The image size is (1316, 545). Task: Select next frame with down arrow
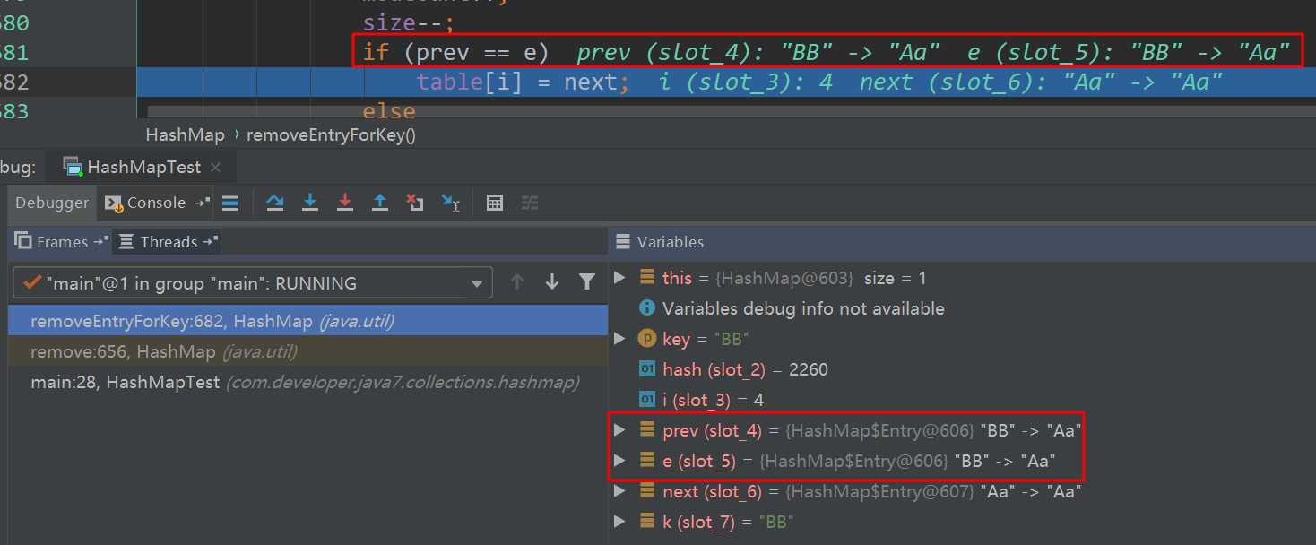(552, 282)
